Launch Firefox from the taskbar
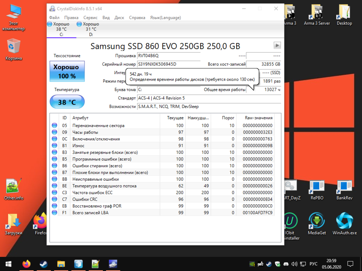The height and width of the screenshot is (271, 362). [26, 264]
